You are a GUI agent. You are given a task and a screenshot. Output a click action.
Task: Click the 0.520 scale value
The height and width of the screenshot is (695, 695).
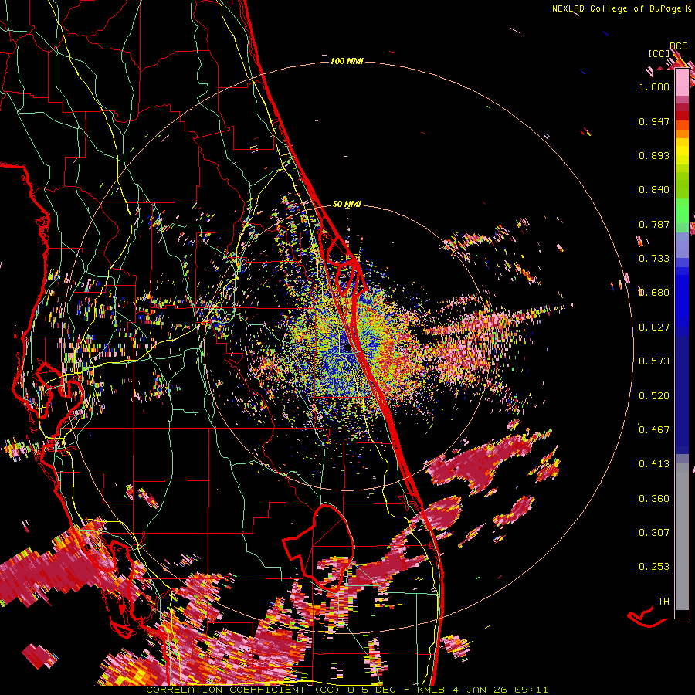coord(654,396)
